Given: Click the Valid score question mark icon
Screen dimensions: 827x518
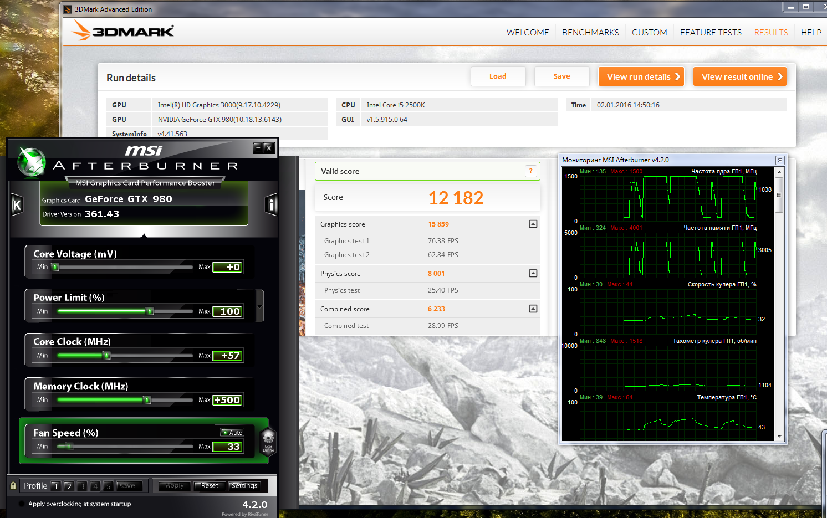Looking at the screenshot, I should [530, 171].
